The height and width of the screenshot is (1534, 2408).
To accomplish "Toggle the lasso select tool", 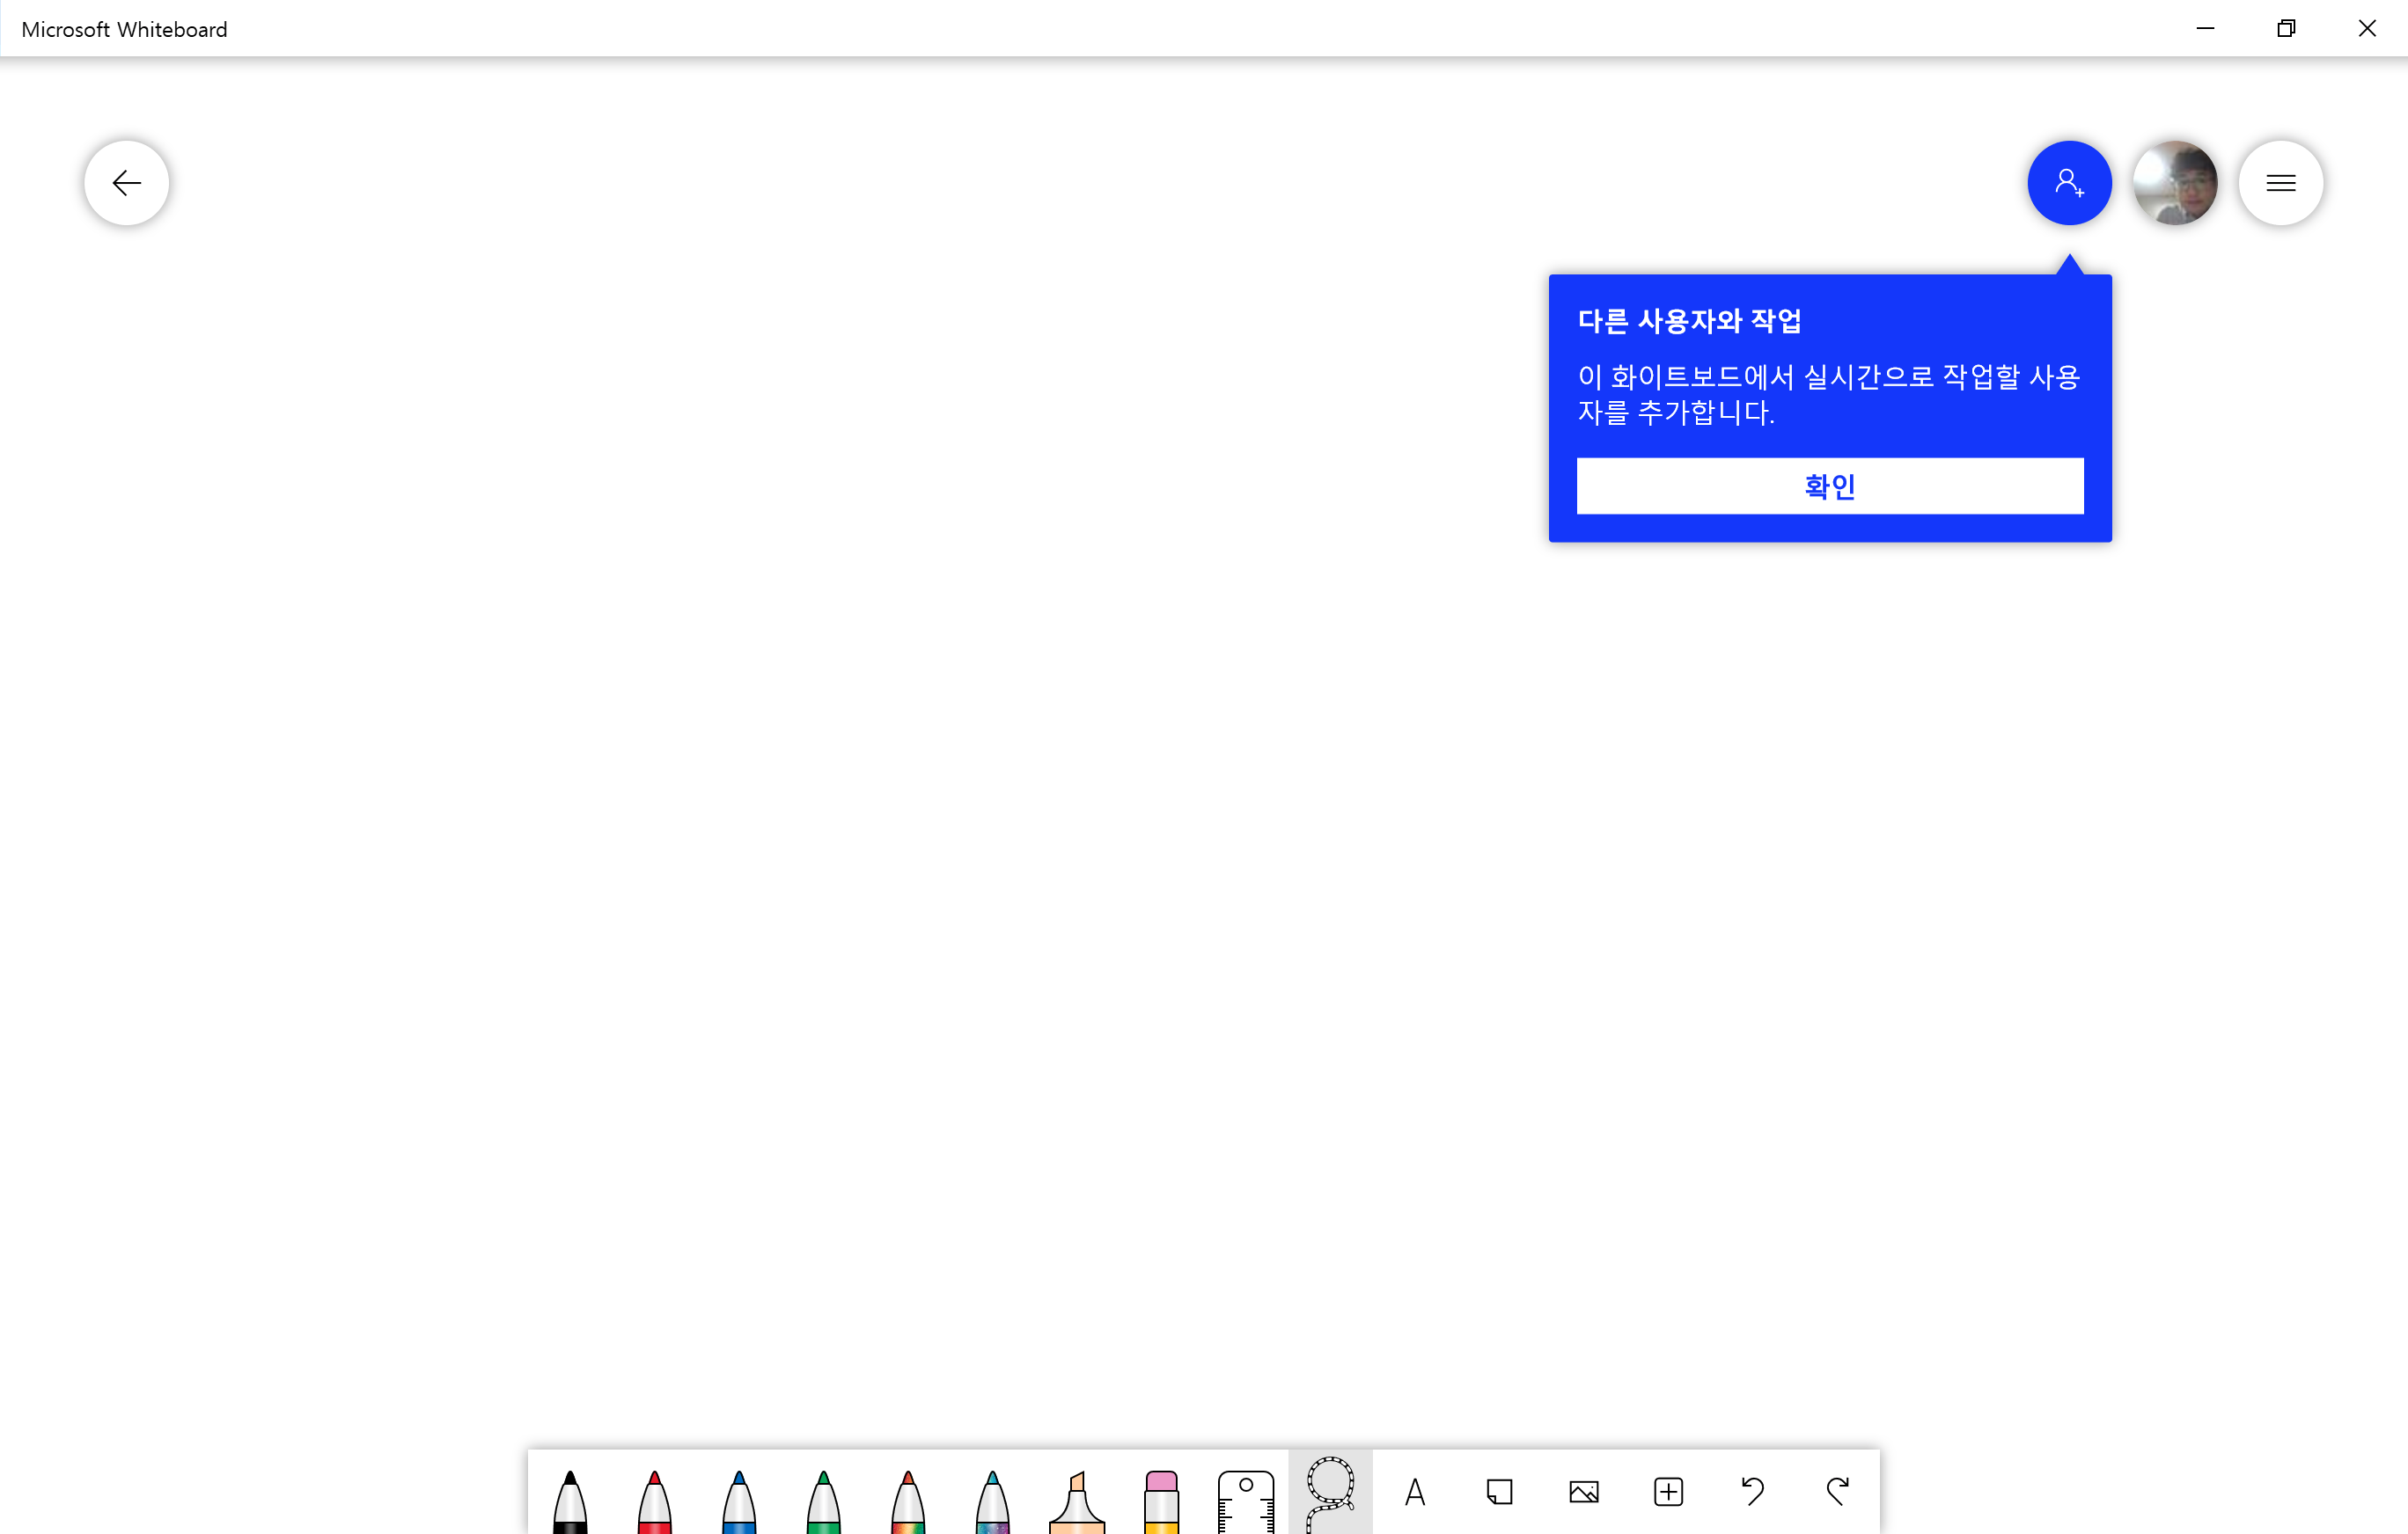I will pos(1330,1493).
